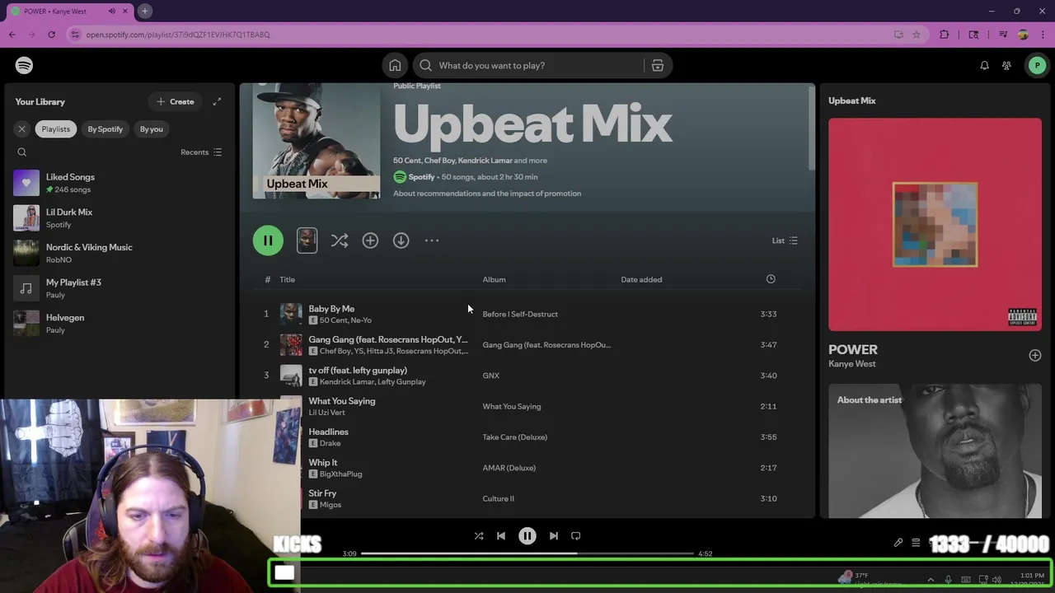The height and width of the screenshot is (593, 1055).
Task: Mute the POWER tab audio icon
Action: point(112,12)
